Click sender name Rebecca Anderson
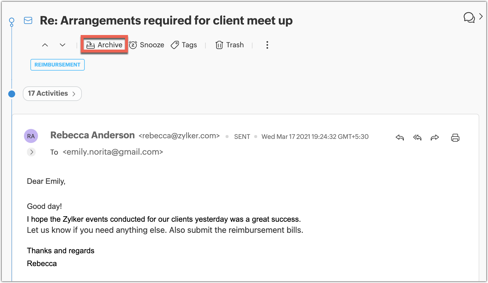 click(x=92, y=135)
